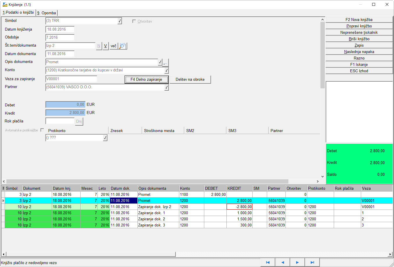The height and width of the screenshot is (267, 394).
Task: Click the Debet amount field
Action: click(x=65, y=105)
